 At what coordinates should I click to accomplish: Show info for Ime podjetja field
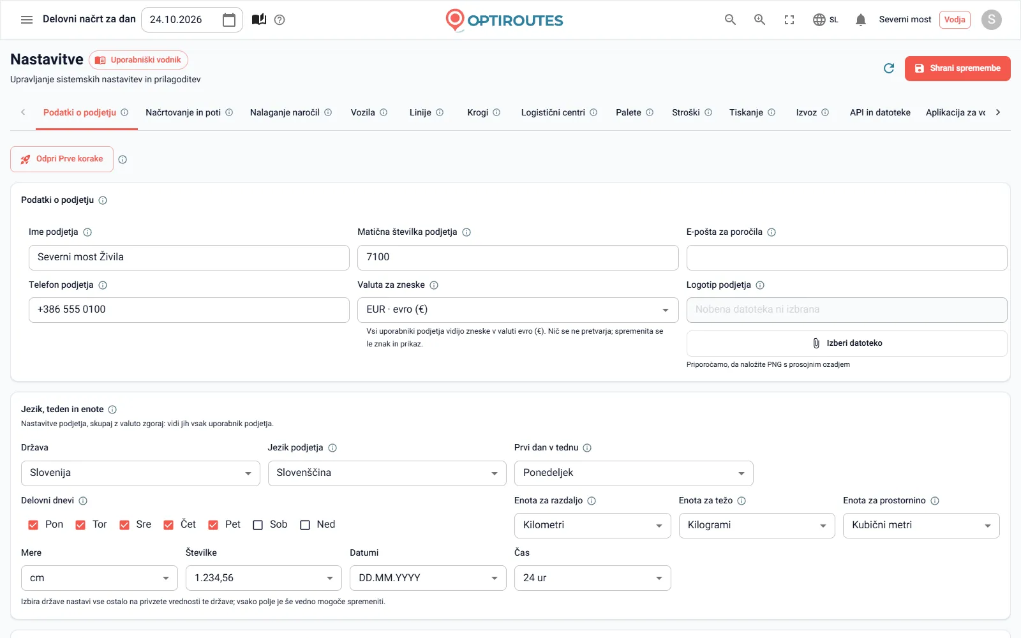pyautogui.click(x=87, y=232)
